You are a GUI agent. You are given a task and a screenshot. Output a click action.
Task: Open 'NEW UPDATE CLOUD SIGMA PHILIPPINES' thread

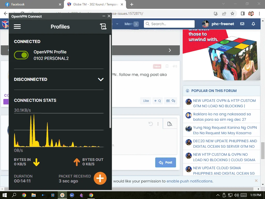click(x=224, y=170)
